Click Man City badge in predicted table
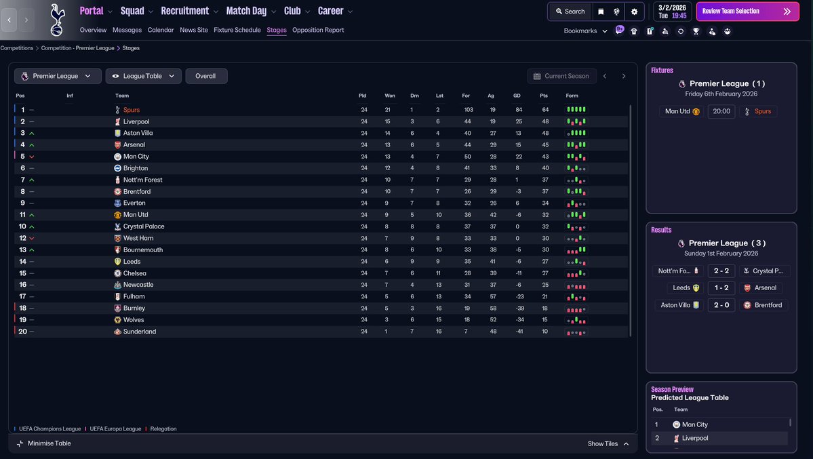The height and width of the screenshot is (459, 813). 676,424
